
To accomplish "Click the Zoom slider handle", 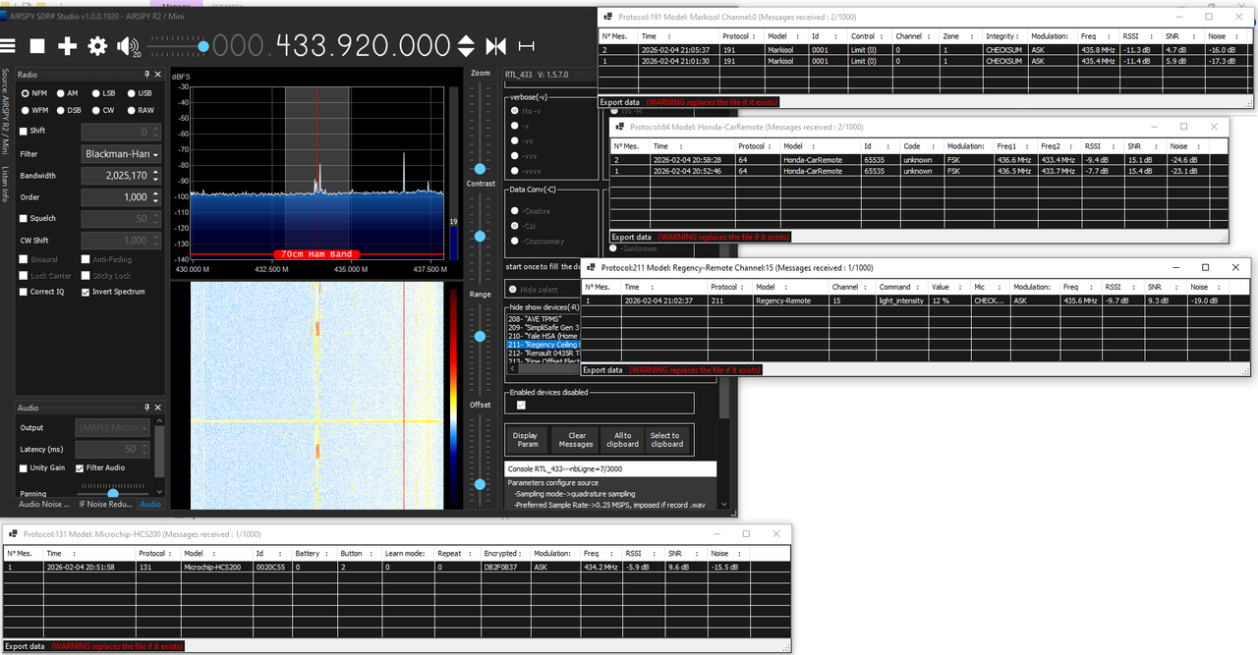I will (480, 169).
